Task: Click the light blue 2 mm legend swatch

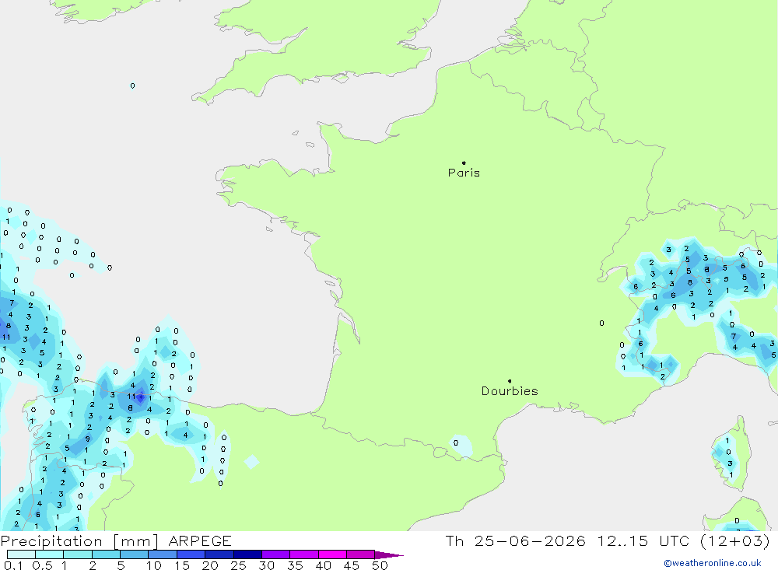Action: click(x=106, y=554)
